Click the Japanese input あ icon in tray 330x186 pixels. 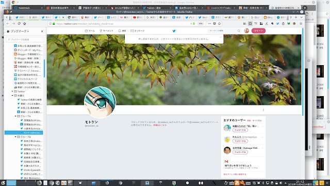tap(237, 183)
